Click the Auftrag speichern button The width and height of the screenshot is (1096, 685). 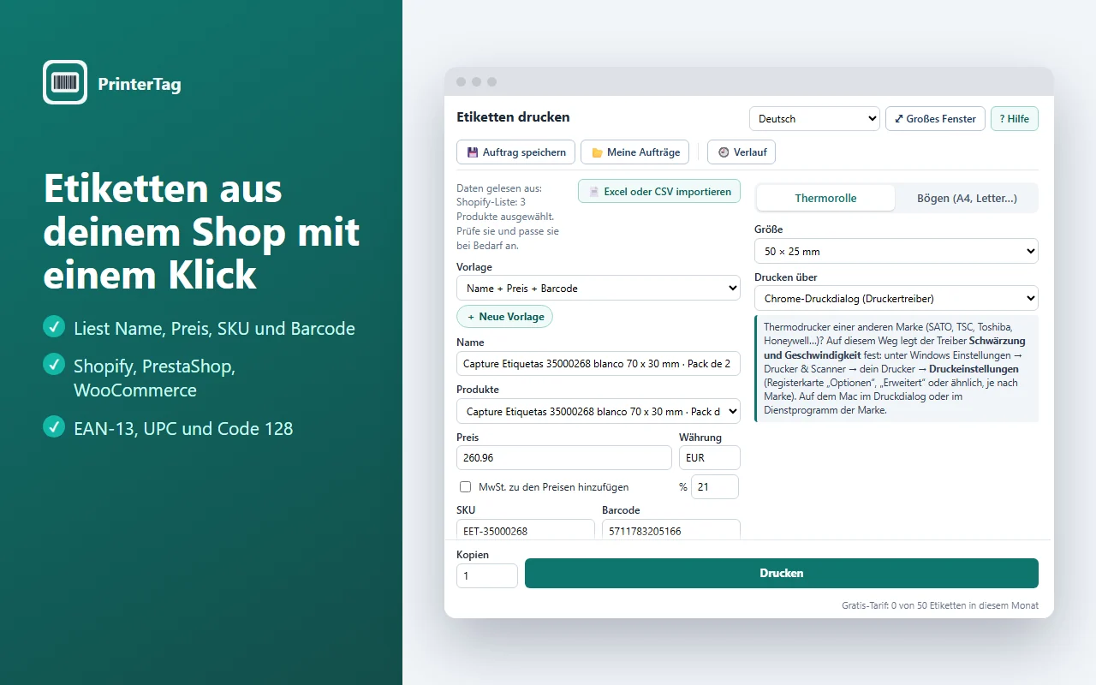516,152
